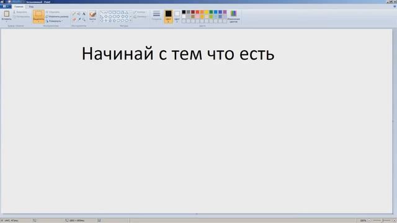Click the Help icon at top right
This screenshot has width=397, height=223.
395,7
